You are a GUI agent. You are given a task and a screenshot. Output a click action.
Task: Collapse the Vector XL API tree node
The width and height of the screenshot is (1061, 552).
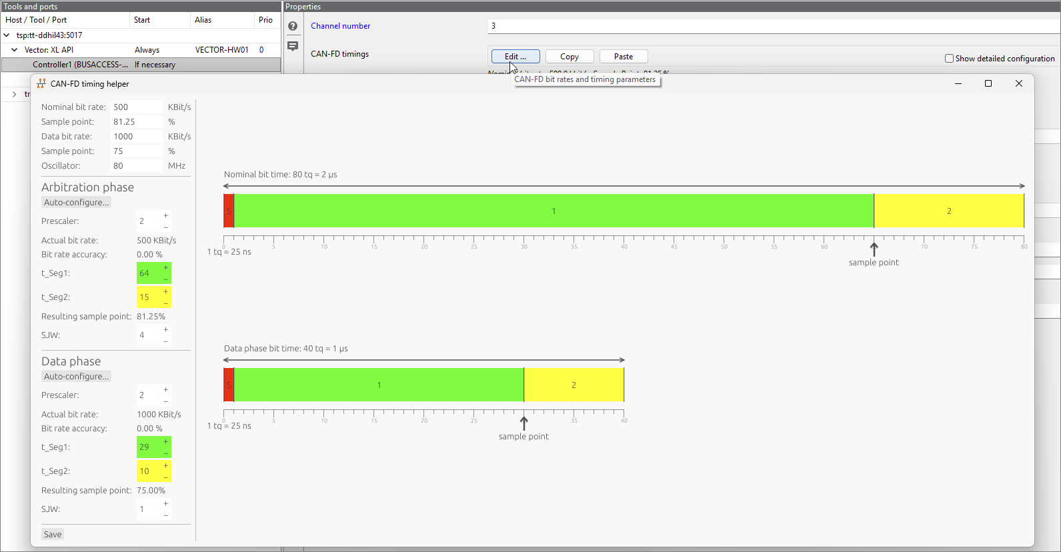point(15,50)
